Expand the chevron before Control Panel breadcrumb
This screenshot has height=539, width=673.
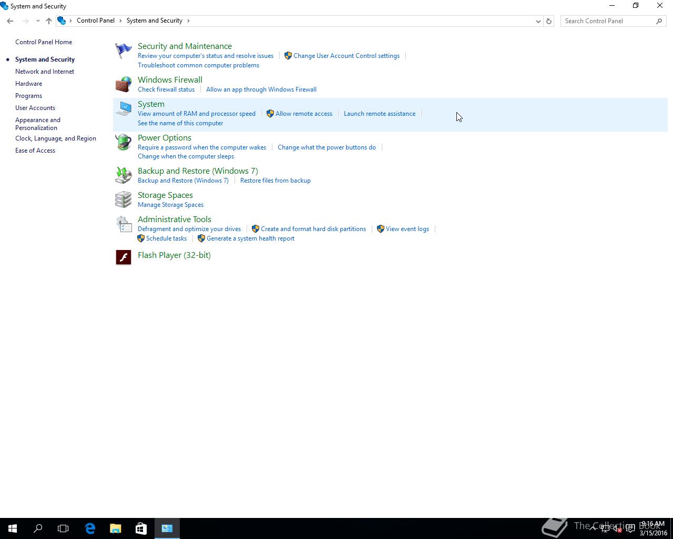click(x=70, y=21)
